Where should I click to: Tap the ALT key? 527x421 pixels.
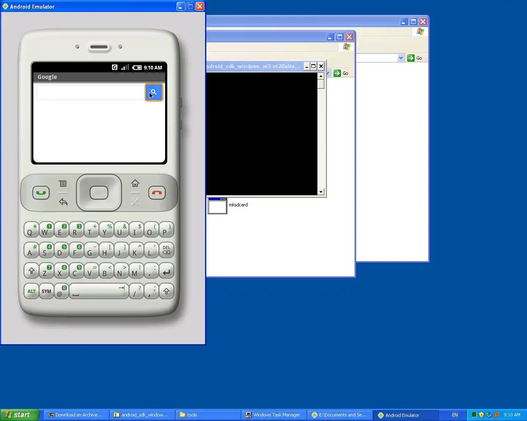point(31,291)
